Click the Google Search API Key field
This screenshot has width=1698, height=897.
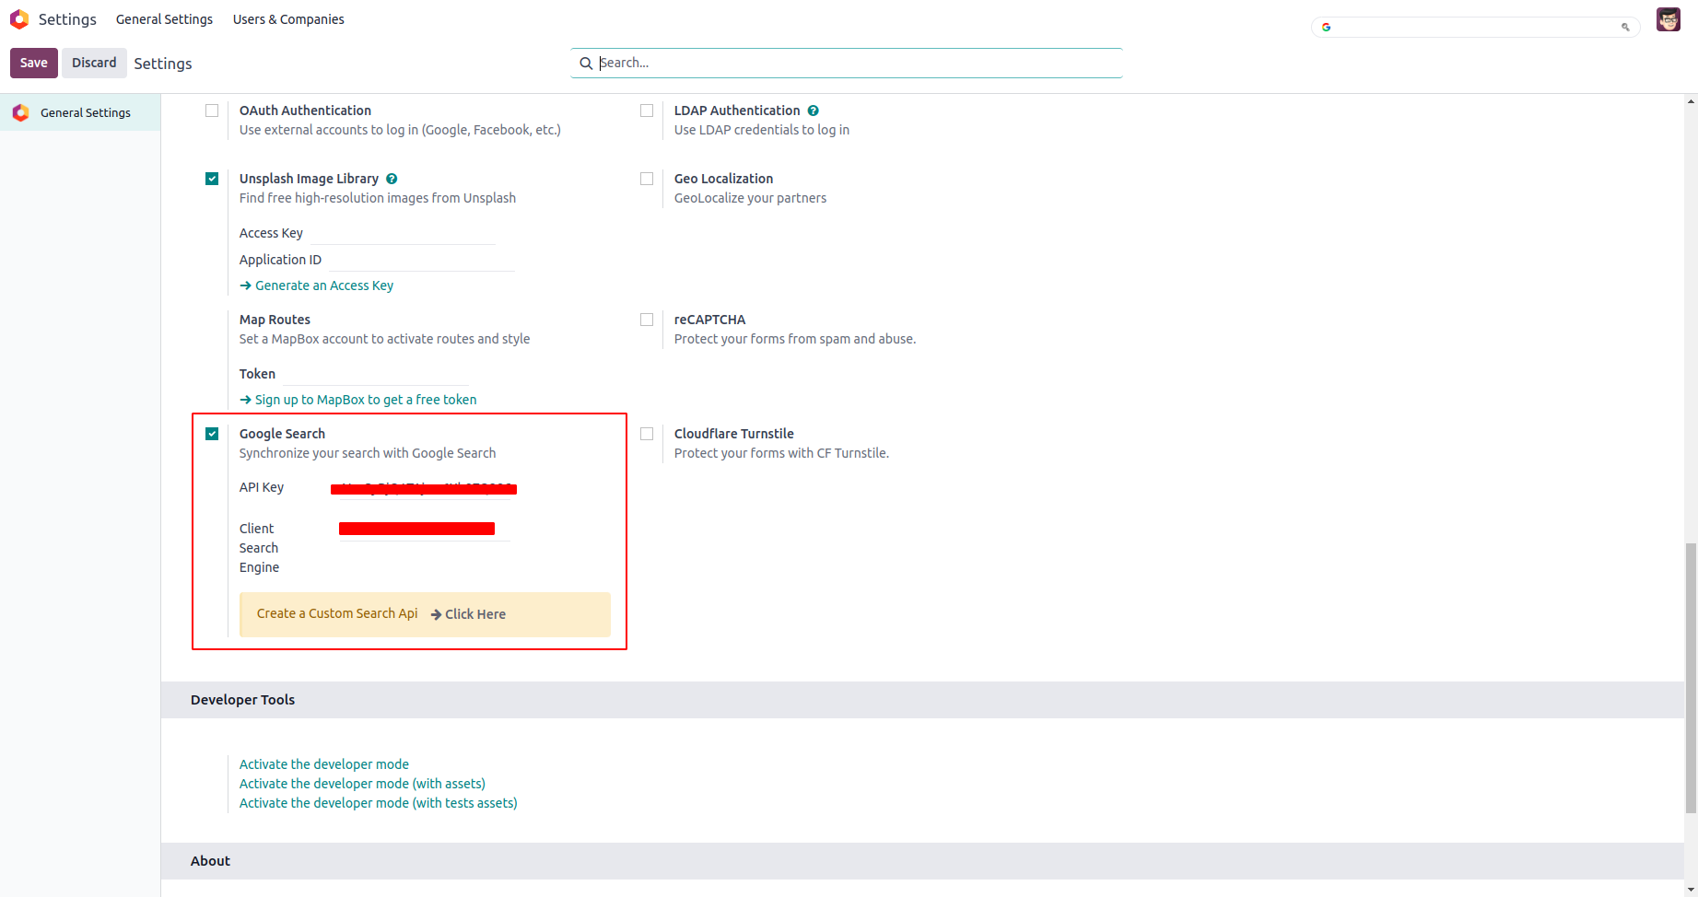coord(424,488)
